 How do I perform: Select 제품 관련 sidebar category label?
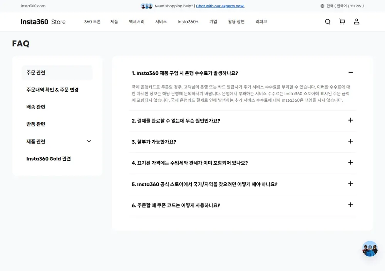36,141
